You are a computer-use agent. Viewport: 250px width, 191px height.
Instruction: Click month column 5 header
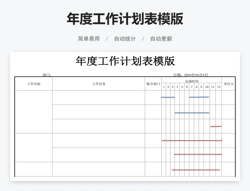pos(182,87)
